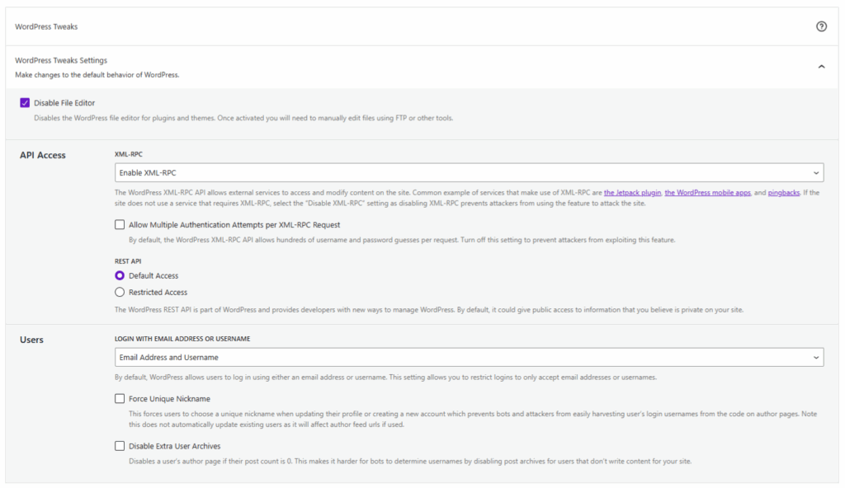Check the Force Unique Nickname checkbox

click(x=120, y=398)
